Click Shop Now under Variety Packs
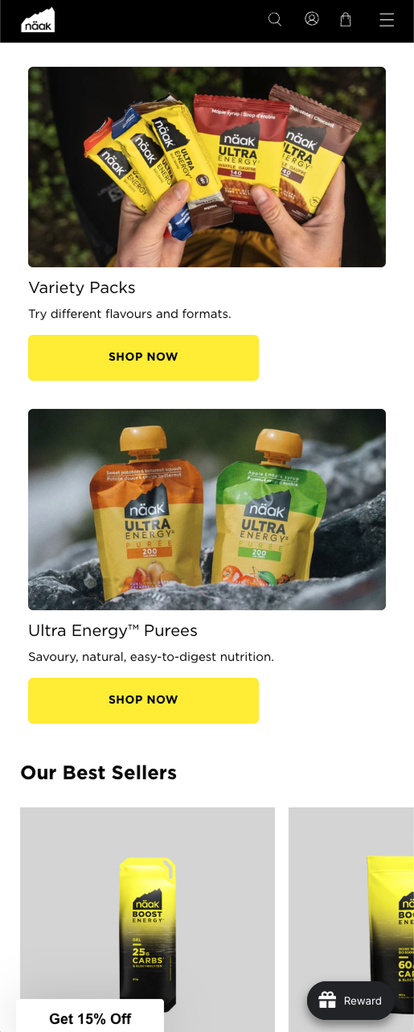414x1032 pixels. pyautogui.click(x=143, y=357)
